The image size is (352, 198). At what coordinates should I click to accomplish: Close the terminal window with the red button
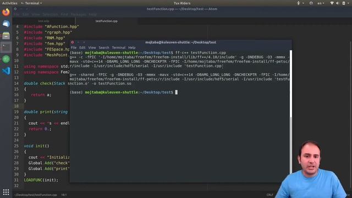pyautogui.click(x=73, y=42)
